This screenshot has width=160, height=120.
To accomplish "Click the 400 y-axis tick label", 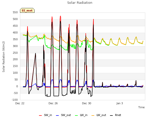I will (x=15, y=32).
